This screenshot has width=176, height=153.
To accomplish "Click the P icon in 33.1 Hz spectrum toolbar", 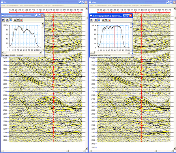I will click(x=4, y=20).
